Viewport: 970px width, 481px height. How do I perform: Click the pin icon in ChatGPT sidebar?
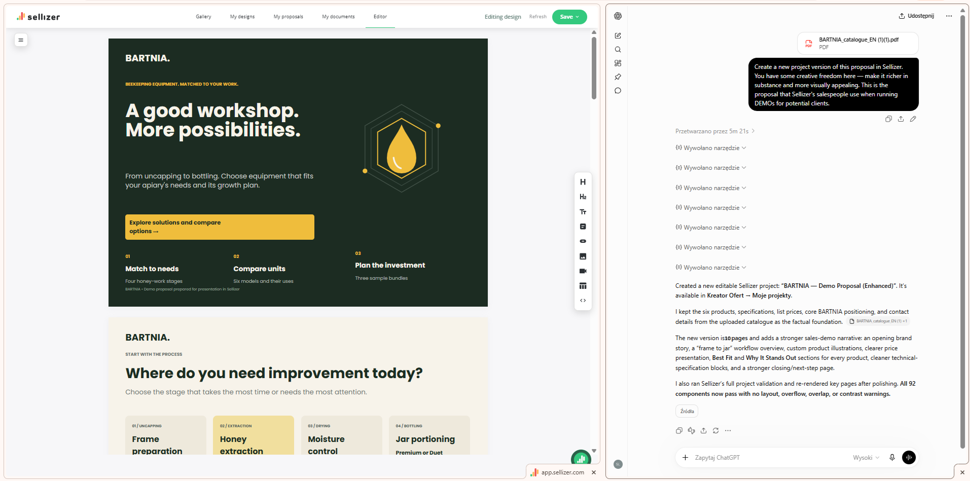pyautogui.click(x=618, y=77)
